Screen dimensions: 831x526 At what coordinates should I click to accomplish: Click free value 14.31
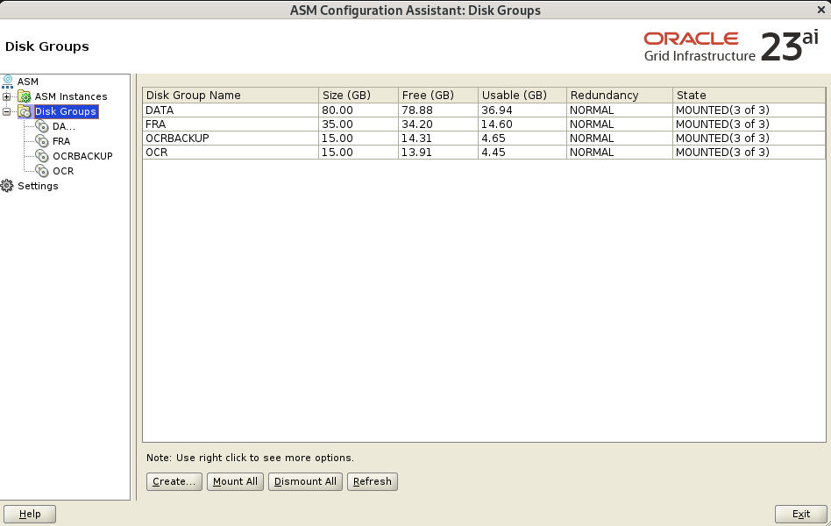pyautogui.click(x=416, y=138)
